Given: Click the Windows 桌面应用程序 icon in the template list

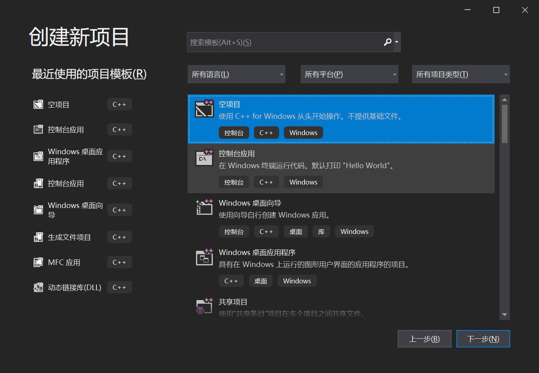Looking at the screenshot, I should (204, 257).
